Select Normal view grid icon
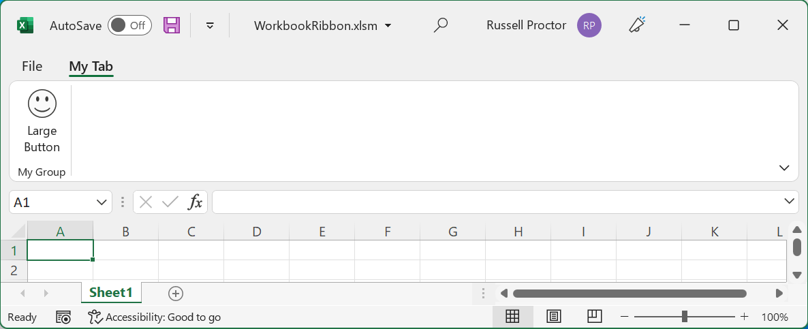Viewport: 808px width, 329px height. (x=512, y=317)
